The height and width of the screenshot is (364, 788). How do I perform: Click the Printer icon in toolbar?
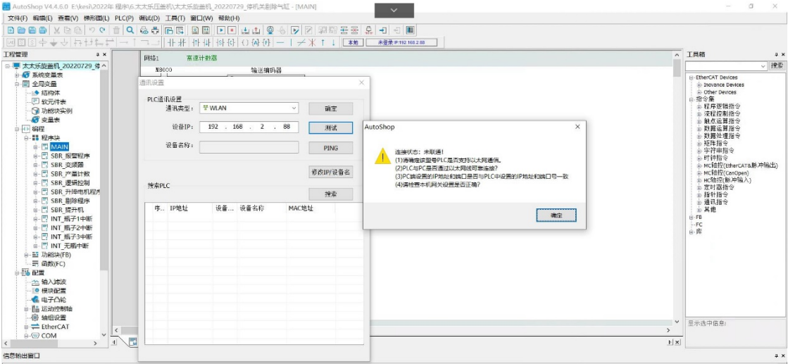[x=155, y=30]
